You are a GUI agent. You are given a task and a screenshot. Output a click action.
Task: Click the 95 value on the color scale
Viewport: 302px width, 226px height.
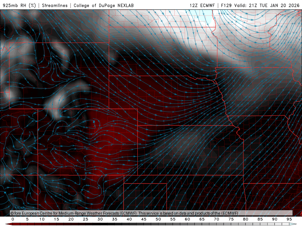(289, 219)
